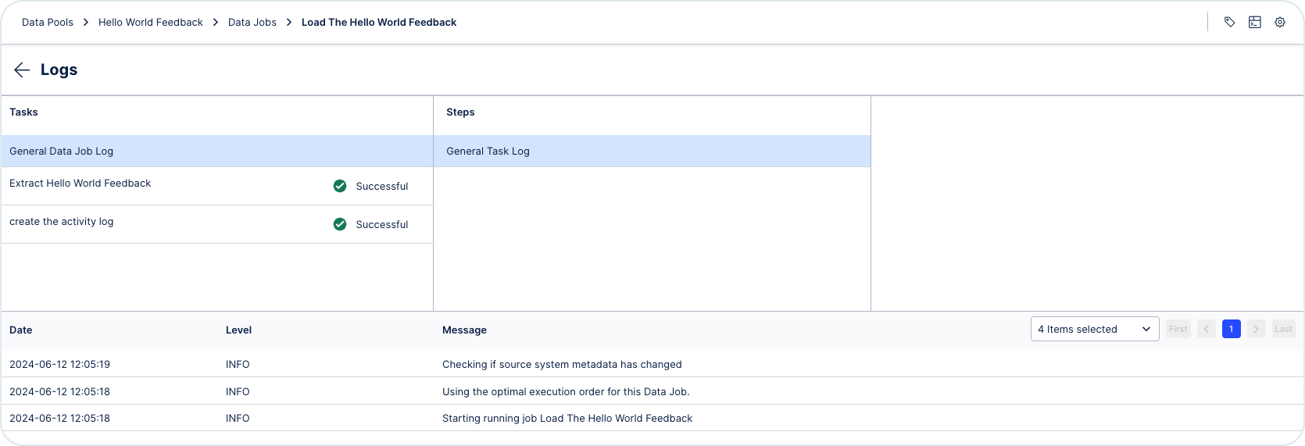Click the Last page button

point(1284,329)
